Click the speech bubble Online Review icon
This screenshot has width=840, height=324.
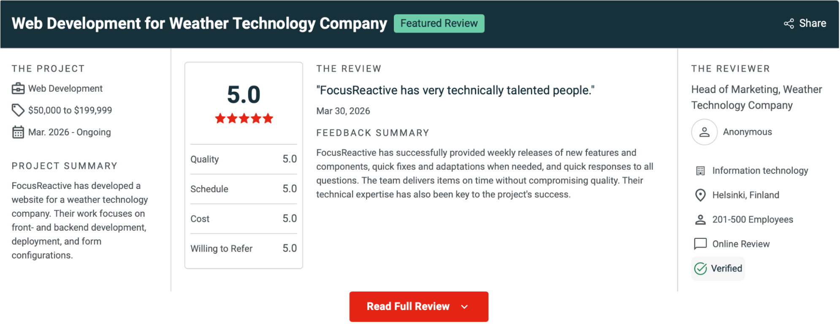700,244
